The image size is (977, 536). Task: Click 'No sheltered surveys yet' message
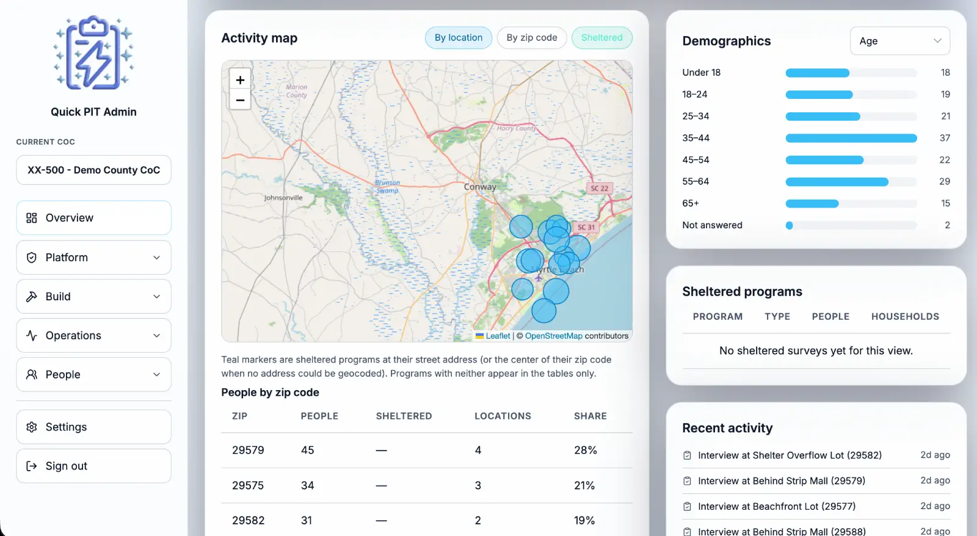click(x=816, y=351)
